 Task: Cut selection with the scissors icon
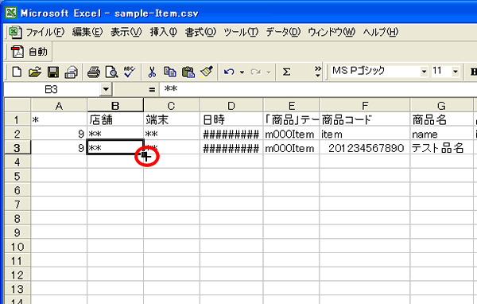(152, 72)
